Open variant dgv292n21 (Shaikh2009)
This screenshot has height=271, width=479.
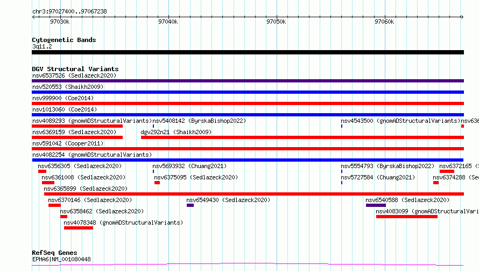tap(176, 132)
